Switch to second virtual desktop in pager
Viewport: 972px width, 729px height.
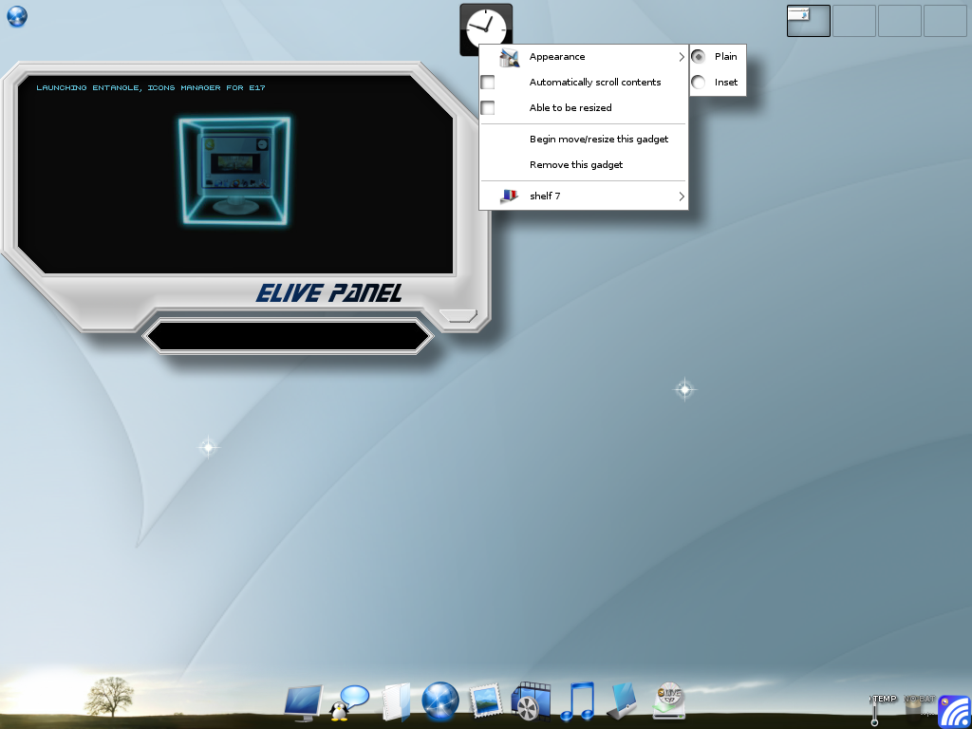pyautogui.click(x=853, y=21)
